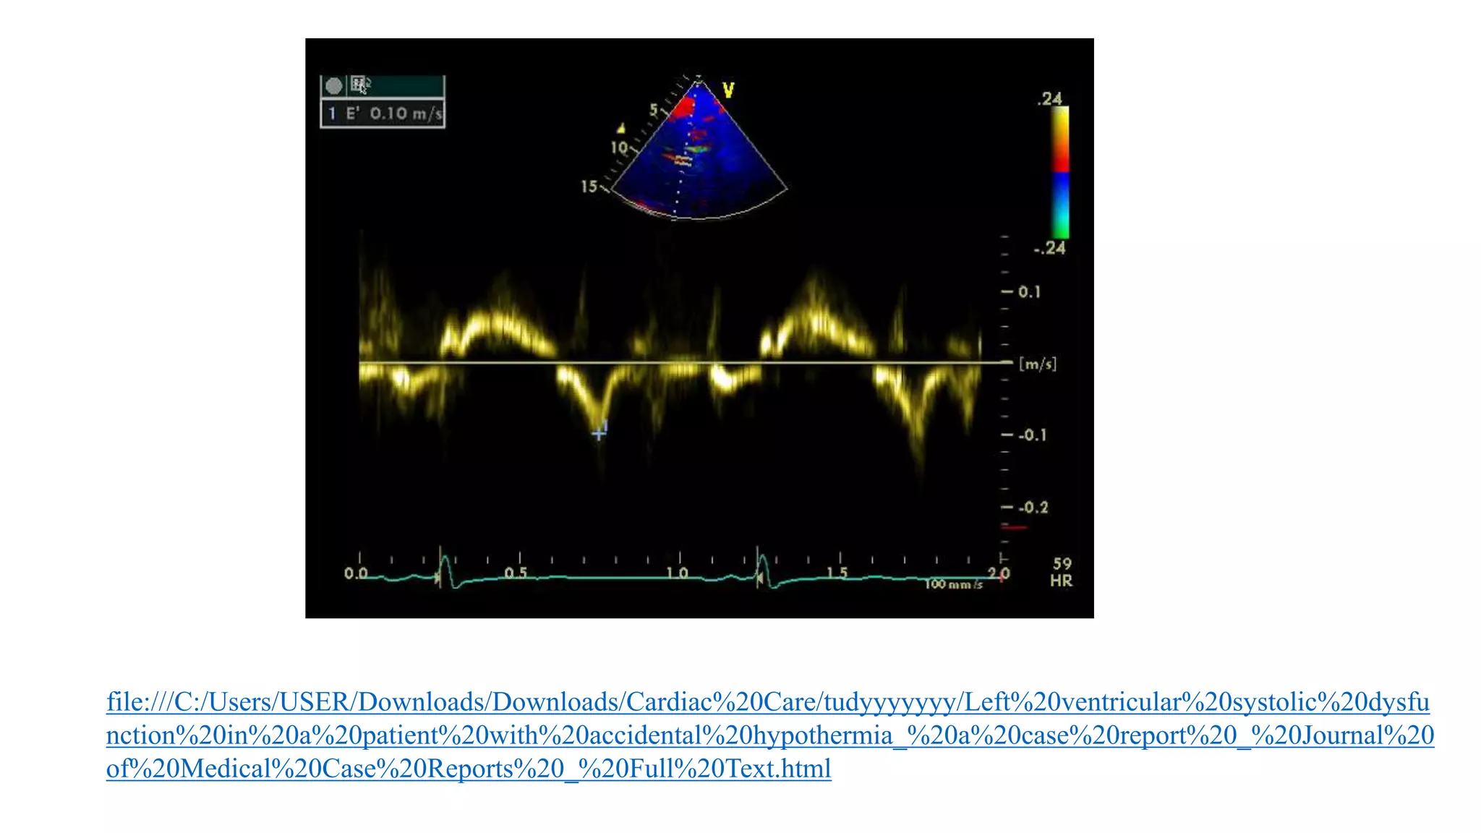The image size is (1481, 833).
Task: Click the 0.0 time axis label
Action: pyautogui.click(x=356, y=573)
